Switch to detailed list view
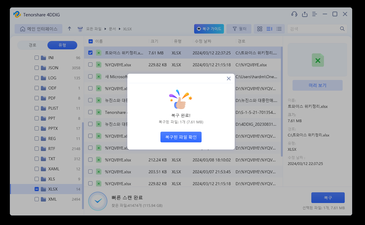Viewport: 365px width, 225px height. (269, 29)
